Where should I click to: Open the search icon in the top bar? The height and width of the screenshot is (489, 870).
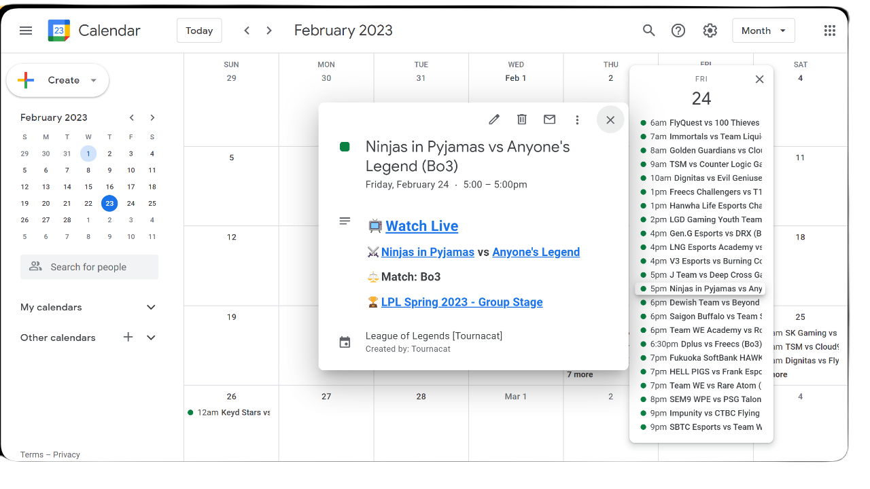pyautogui.click(x=648, y=30)
